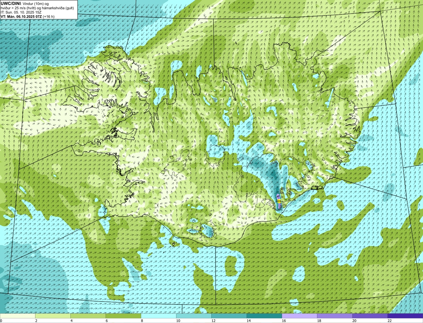423x323 pixels.
Task: Click the legend scale label '10'
Action: pos(178,321)
